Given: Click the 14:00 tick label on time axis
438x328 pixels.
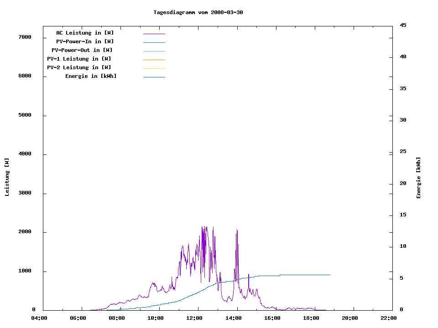Looking at the screenshot, I should pyautogui.click(x=234, y=318).
